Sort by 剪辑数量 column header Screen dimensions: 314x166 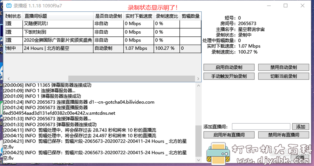coord(190,16)
